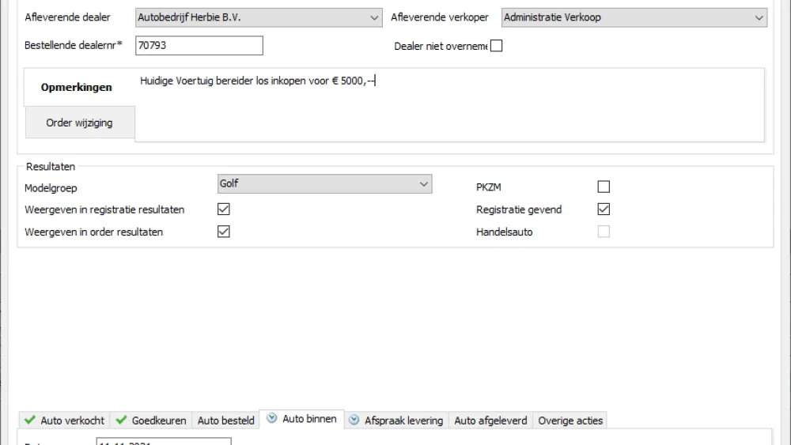Uncheck the Registratie gevend checkbox
The width and height of the screenshot is (791, 445).
[x=604, y=209]
